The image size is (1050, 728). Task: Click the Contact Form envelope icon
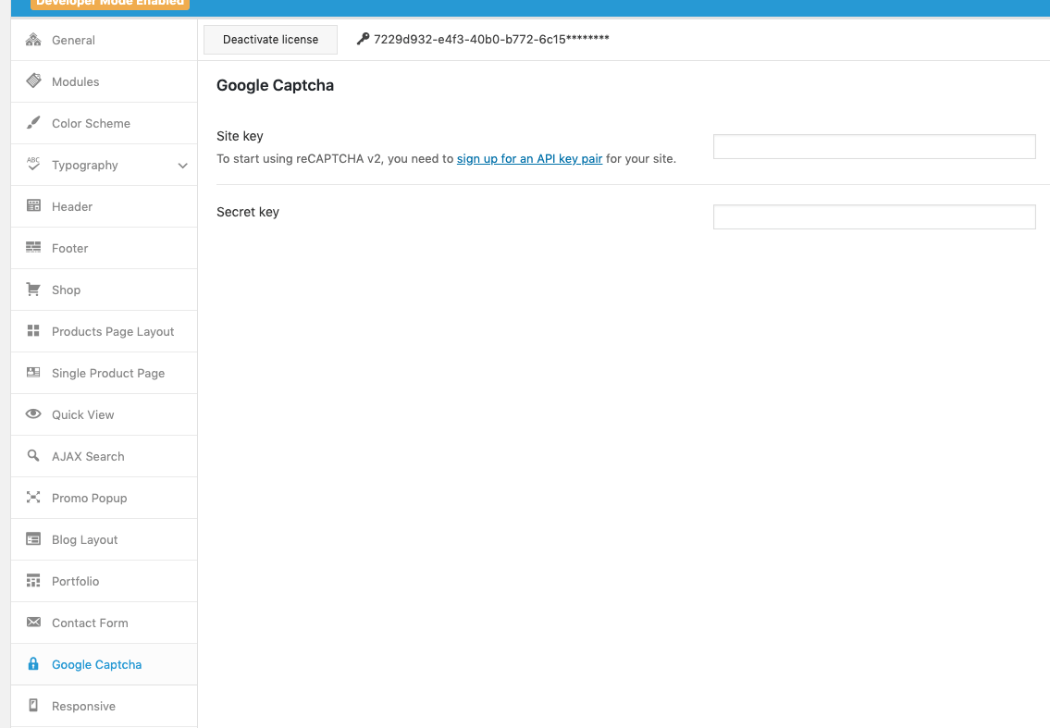(x=32, y=623)
